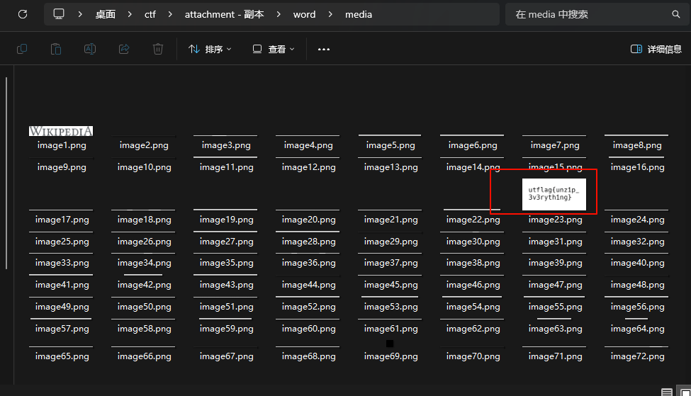Image resolution: width=691 pixels, height=396 pixels.
Task: Select file image48.png
Action: pos(637,285)
